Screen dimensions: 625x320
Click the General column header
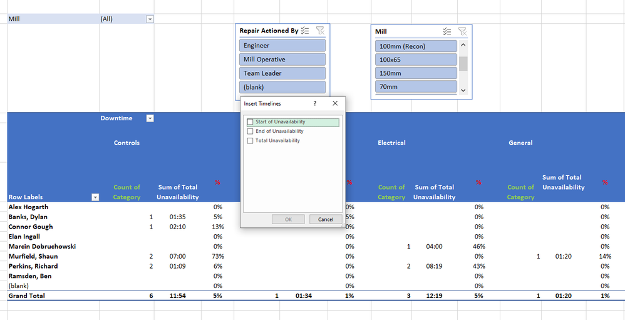(x=520, y=143)
